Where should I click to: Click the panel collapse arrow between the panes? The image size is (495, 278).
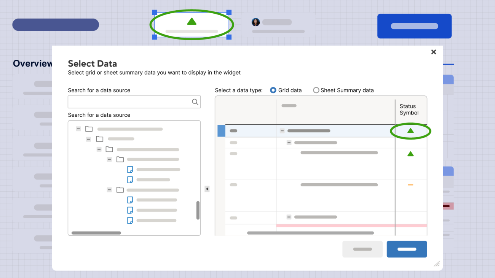207,189
